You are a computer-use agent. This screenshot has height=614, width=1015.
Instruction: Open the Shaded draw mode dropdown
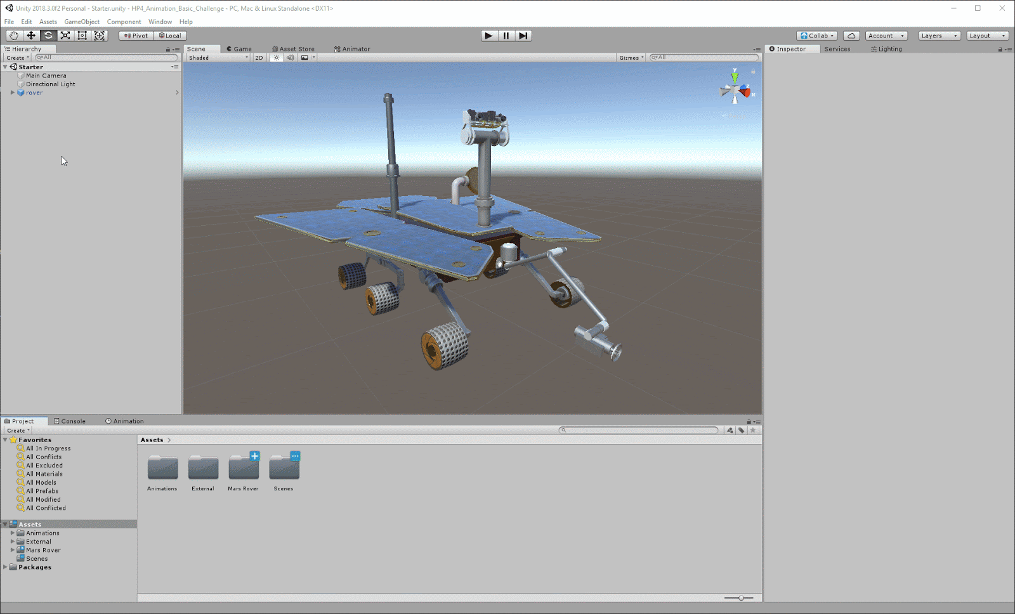click(218, 58)
